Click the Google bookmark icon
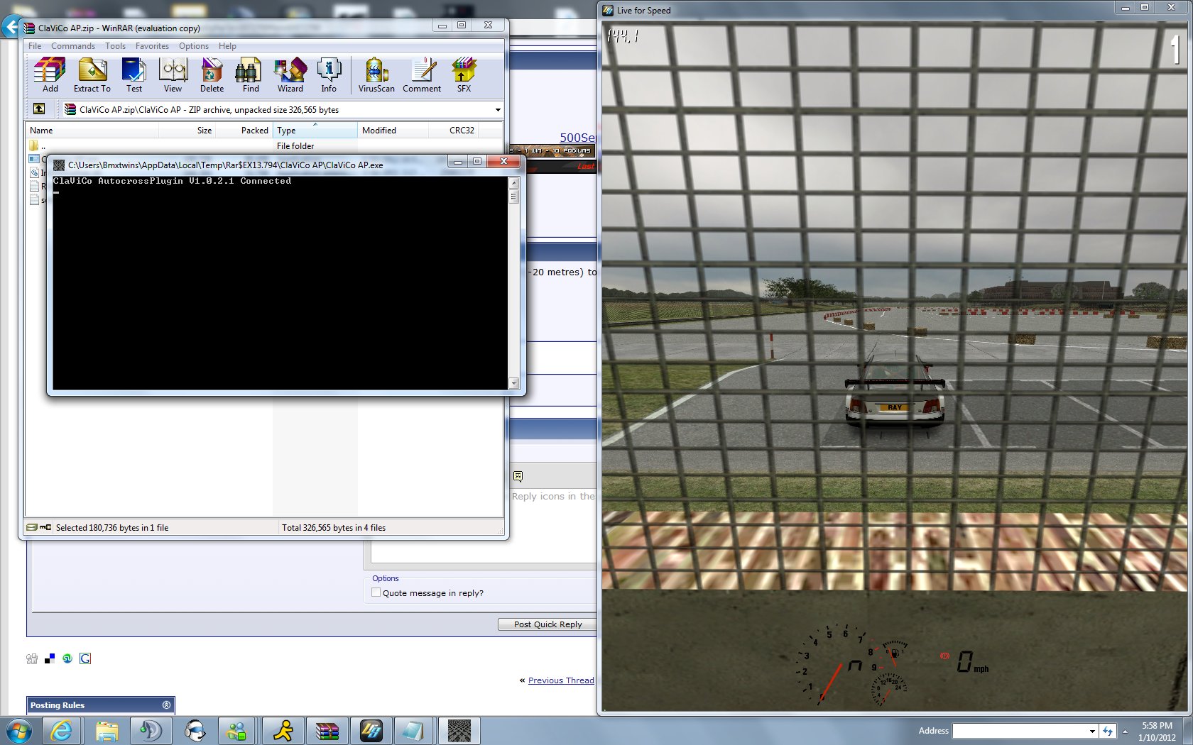The height and width of the screenshot is (745, 1193). [x=85, y=658]
